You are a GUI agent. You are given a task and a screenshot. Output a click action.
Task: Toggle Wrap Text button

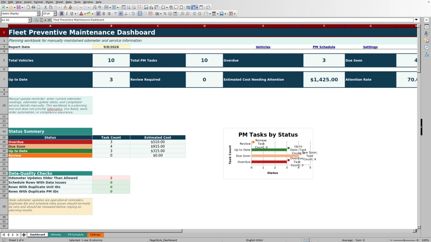tap(133, 14)
